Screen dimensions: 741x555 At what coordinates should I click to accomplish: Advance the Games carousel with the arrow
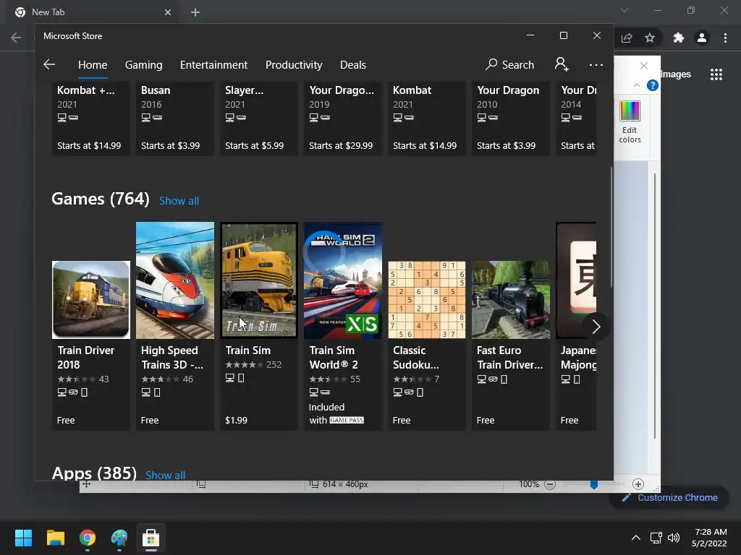[596, 327]
